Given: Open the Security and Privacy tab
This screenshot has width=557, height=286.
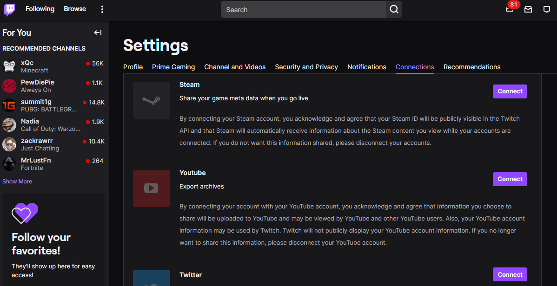Looking at the screenshot, I should pyautogui.click(x=306, y=67).
